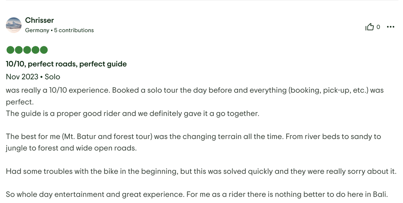The image size is (403, 203).
Task: Click the second green rating bubble
Action: [19, 50]
